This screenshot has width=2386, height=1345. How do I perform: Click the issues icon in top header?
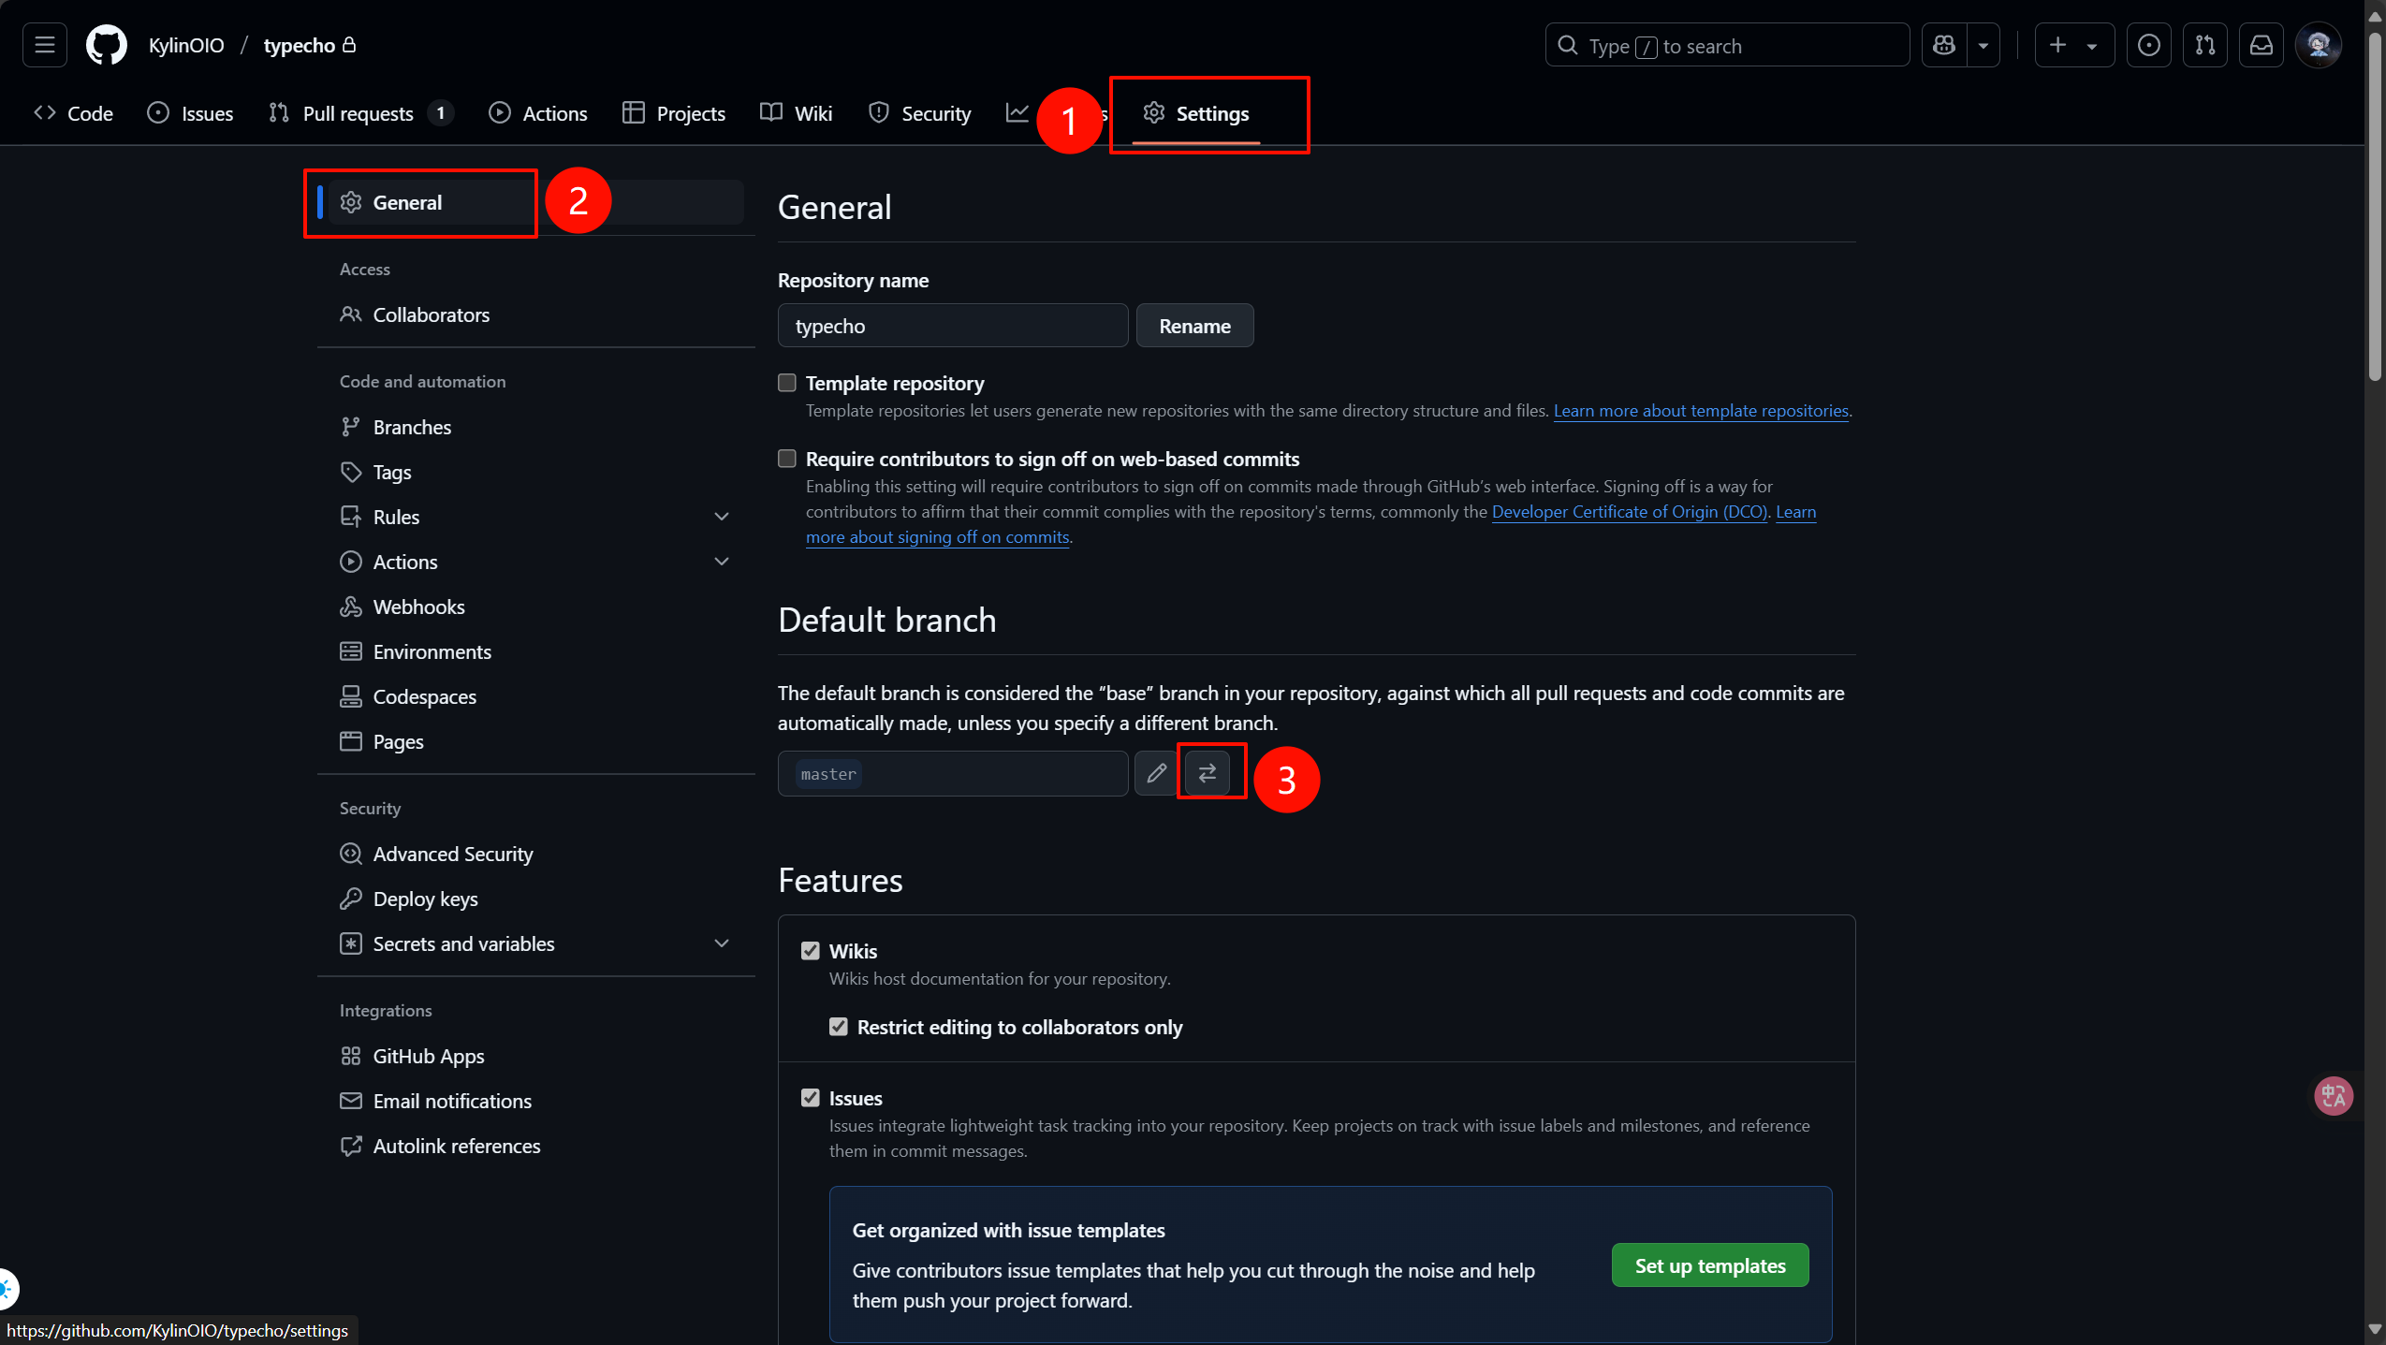pos(2148,45)
